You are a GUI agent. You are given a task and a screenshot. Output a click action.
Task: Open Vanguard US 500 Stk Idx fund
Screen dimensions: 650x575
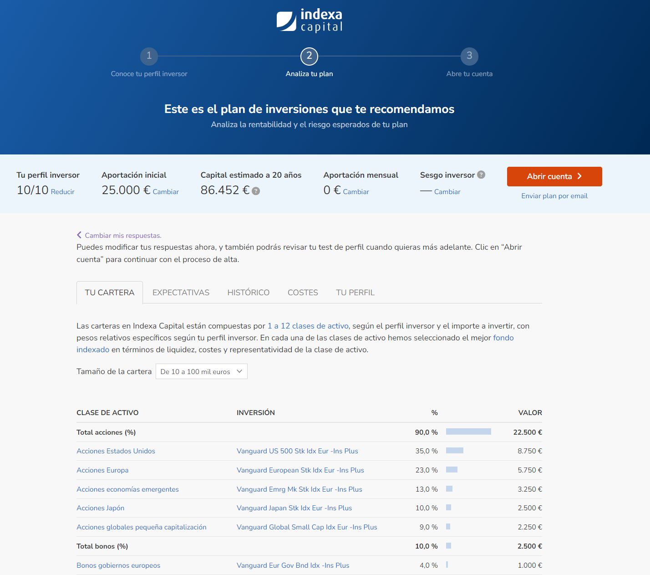click(297, 451)
